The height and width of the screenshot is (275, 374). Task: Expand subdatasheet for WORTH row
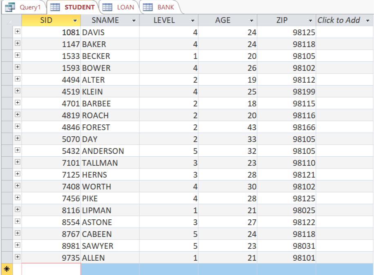[x=18, y=186]
